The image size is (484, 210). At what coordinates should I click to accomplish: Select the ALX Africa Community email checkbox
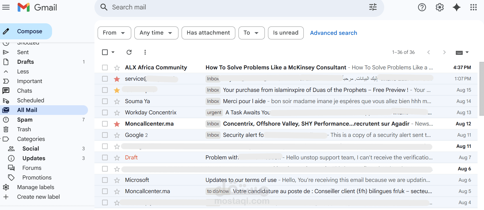[x=105, y=67]
